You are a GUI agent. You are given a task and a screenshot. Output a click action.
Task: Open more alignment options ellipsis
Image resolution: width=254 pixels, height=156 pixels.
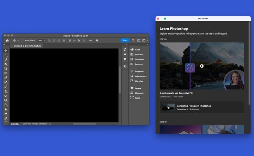tap(90, 40)
